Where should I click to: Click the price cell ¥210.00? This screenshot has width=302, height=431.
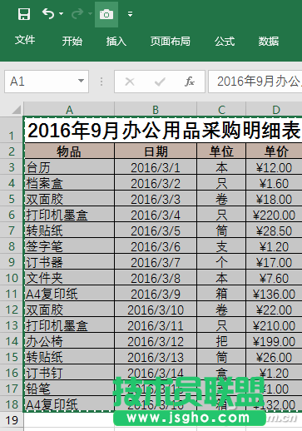(274, 325)
